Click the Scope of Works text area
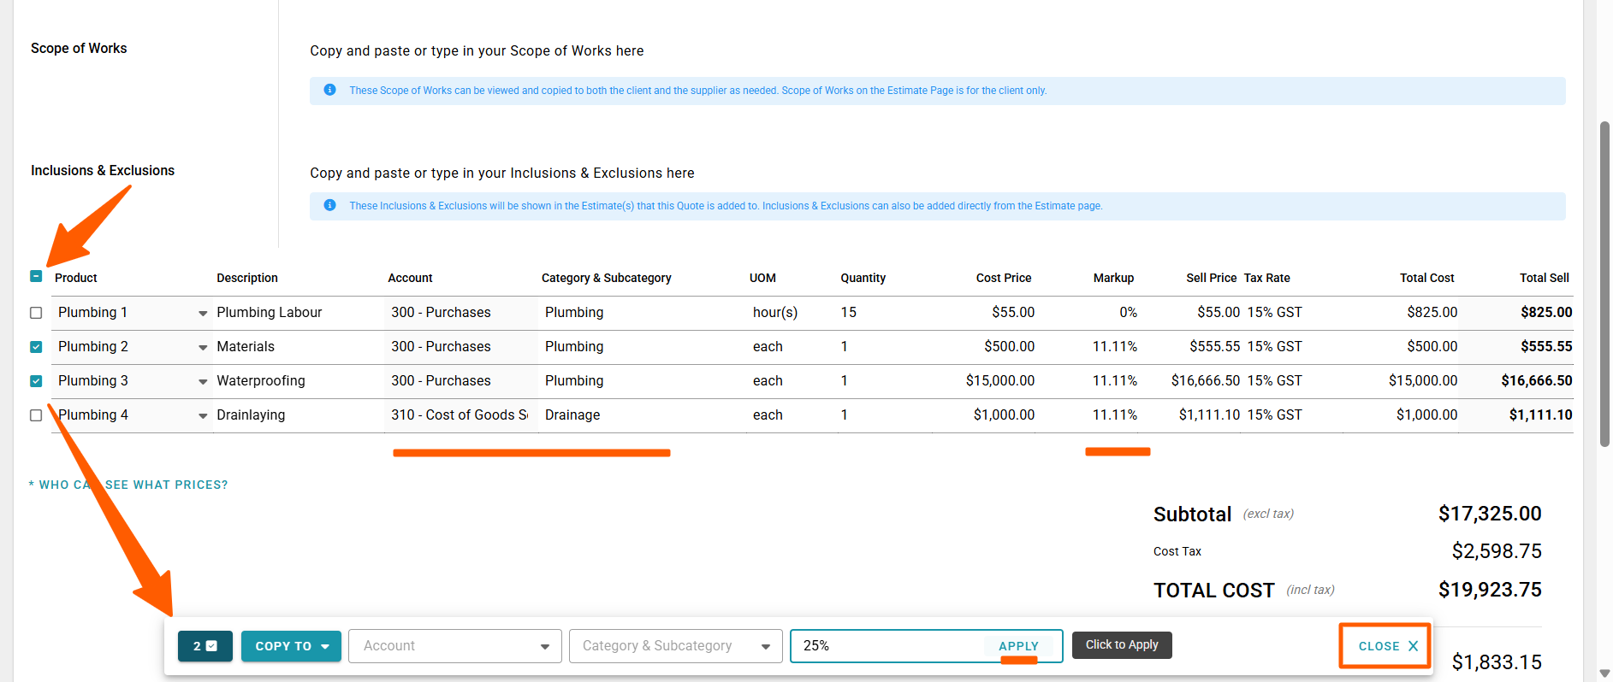1613x682 pixels. pos(477,51)
